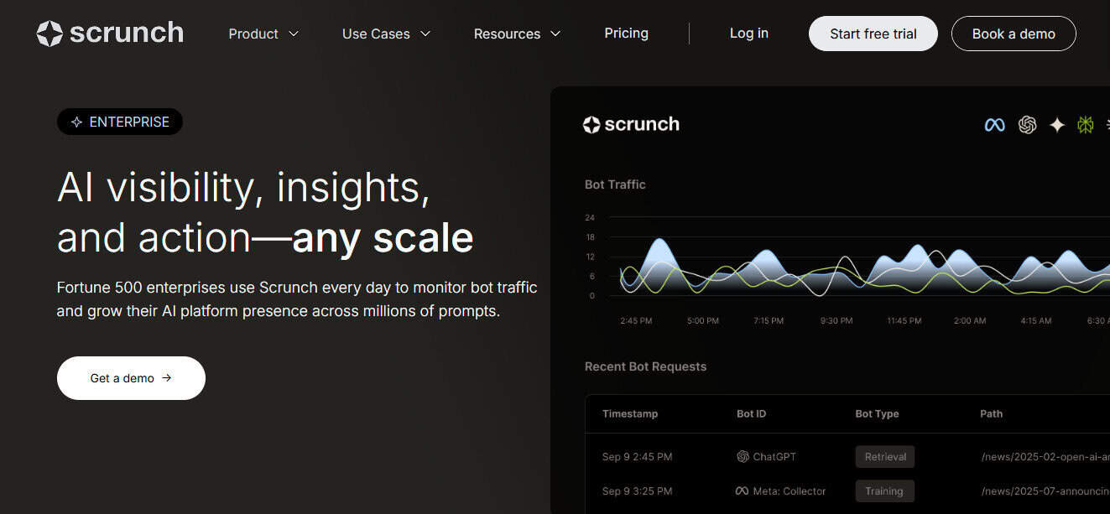Viewport: 1110px width, 514px height.
Task: Click the green Perplexity icon in dashboard header
Action: [1086, 125]
